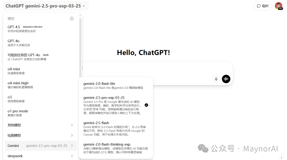The height and width of the screenshot is (160, 287).
Task: Click the microphone dictation icon
Action: click(216, 79)
